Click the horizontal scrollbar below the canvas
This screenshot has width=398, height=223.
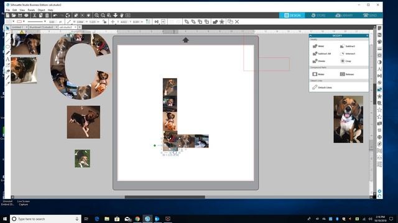point(165,197)
